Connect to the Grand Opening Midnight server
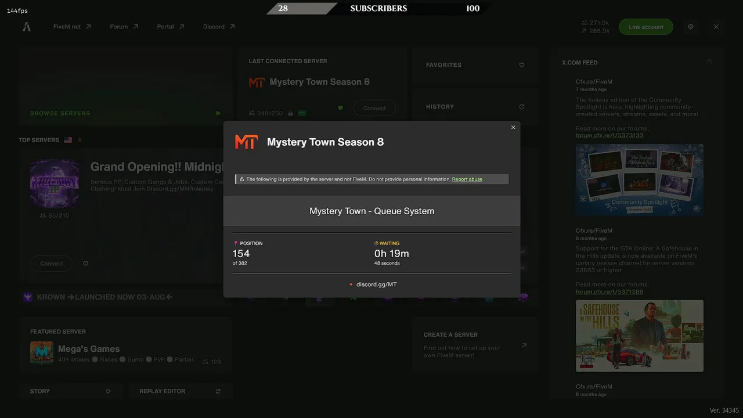Image resolution: width=743 pixels, height=418 pixels. (51, 264)
